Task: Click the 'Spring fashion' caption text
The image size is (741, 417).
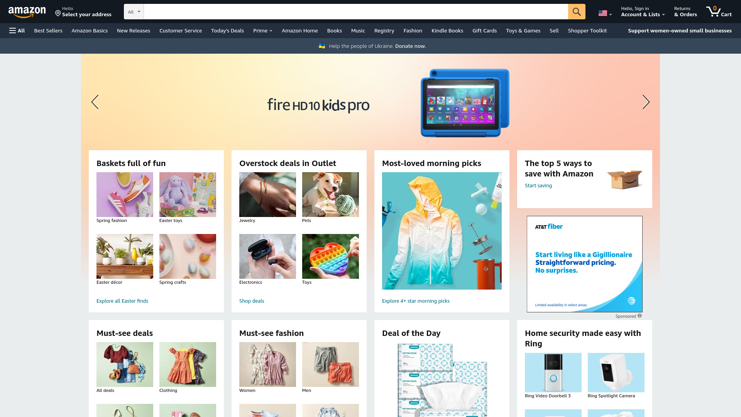Action: [112, 221]
